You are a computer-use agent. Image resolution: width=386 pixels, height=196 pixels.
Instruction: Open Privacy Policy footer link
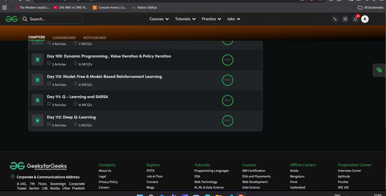pyautogui.click(x=108, y=182)
